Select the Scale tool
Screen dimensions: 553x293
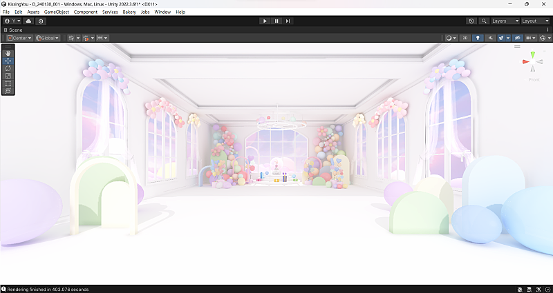pyautogui.click(x=8, y=76)
